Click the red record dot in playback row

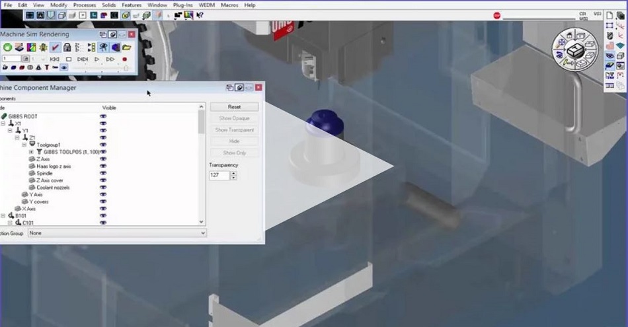tap(125, 59)
